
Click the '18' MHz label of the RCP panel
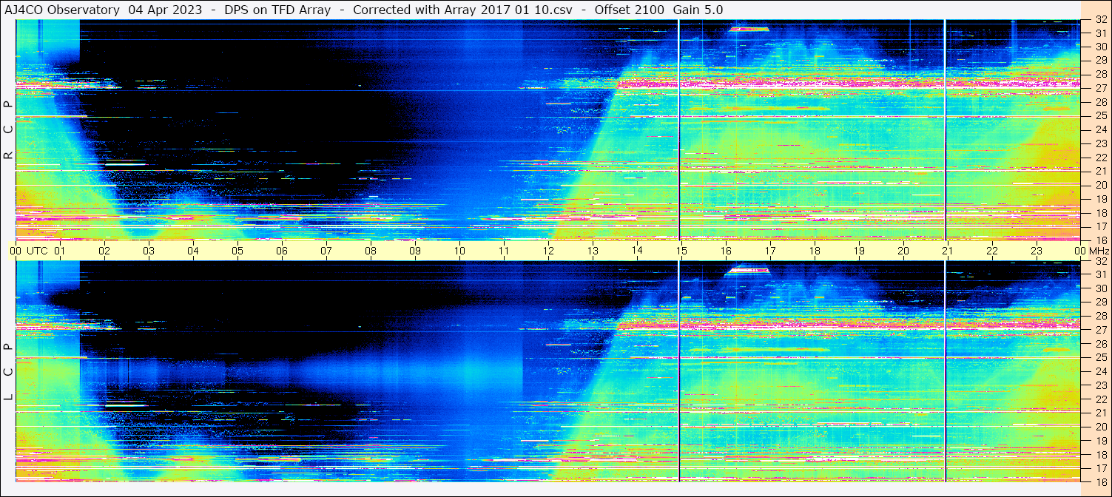(x=1101, y=213)
